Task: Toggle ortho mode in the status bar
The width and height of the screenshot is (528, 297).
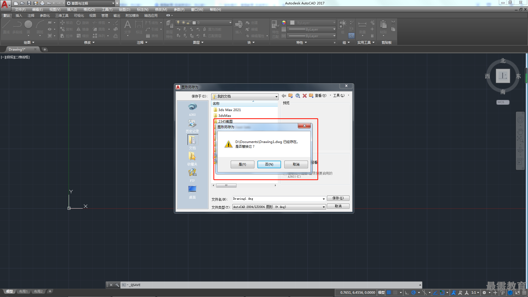Action: (407, 293)
